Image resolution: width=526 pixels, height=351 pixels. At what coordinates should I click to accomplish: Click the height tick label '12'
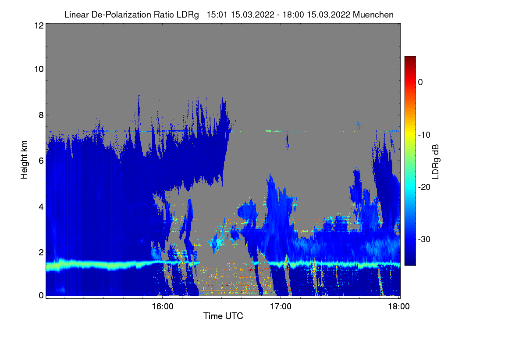click(39, 26)
